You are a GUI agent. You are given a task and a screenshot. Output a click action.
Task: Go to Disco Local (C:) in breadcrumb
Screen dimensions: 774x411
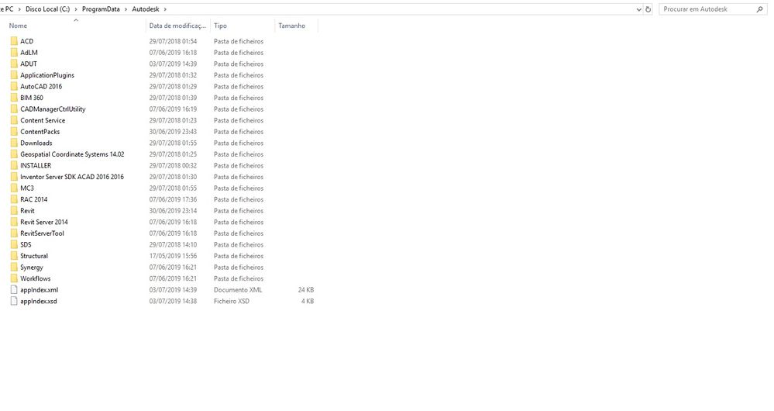pos(48,9)
